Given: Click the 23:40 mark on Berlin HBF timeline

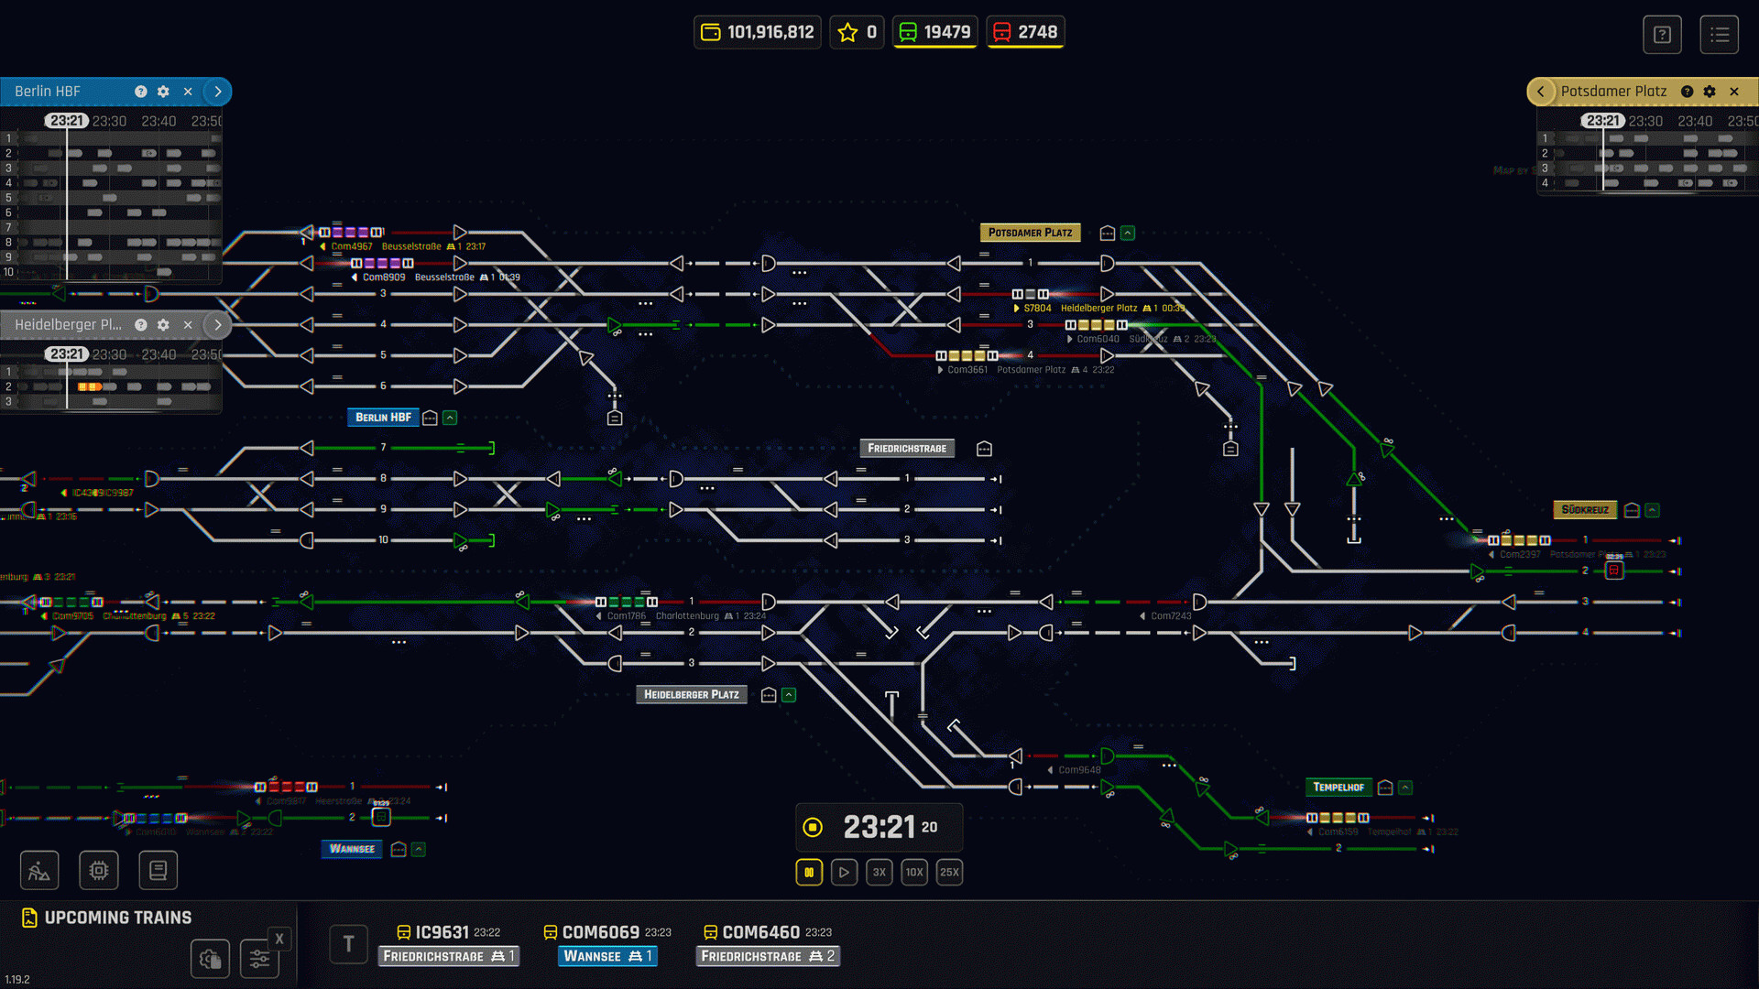Looking at the screenshot, I should coord(158,121).
